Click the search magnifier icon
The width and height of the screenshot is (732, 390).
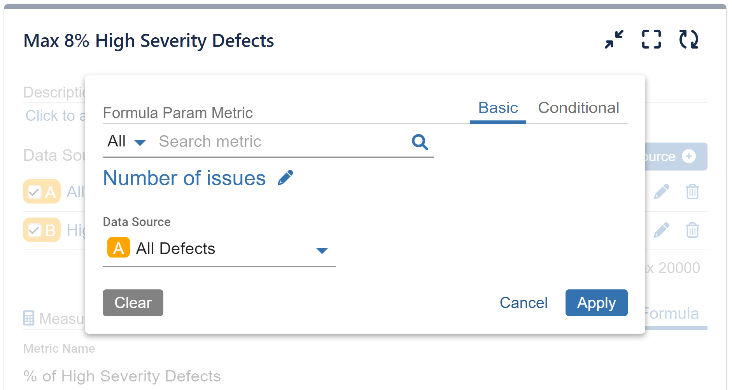pos(419,142)
